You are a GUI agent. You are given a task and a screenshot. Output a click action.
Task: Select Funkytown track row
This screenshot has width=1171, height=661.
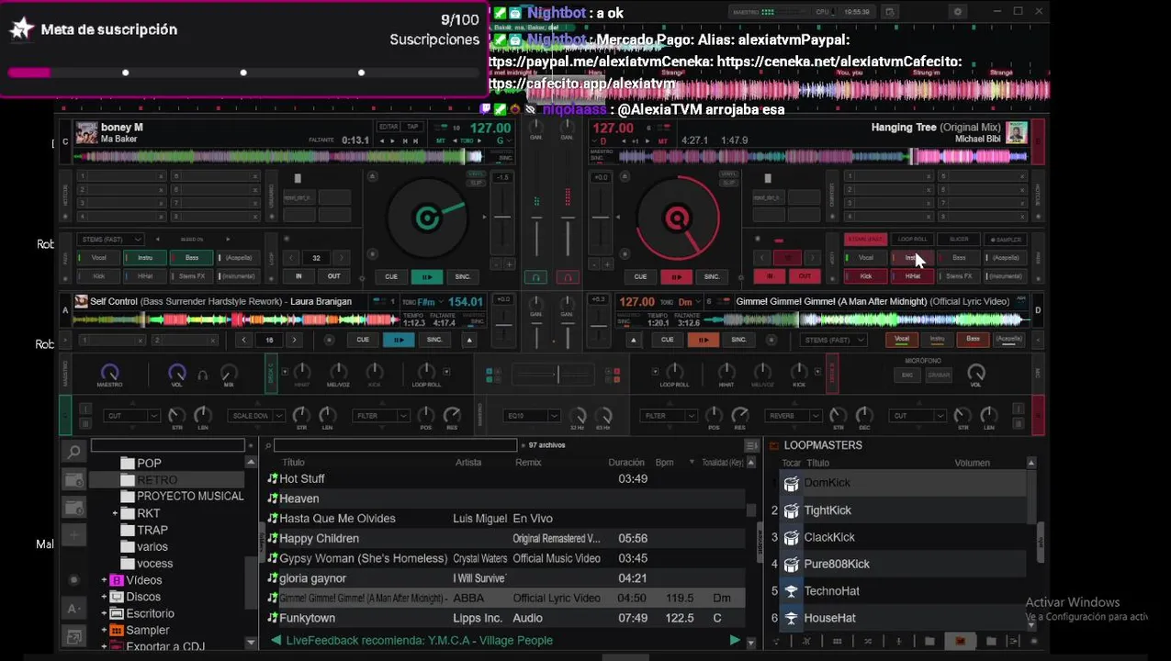(505, 618)
